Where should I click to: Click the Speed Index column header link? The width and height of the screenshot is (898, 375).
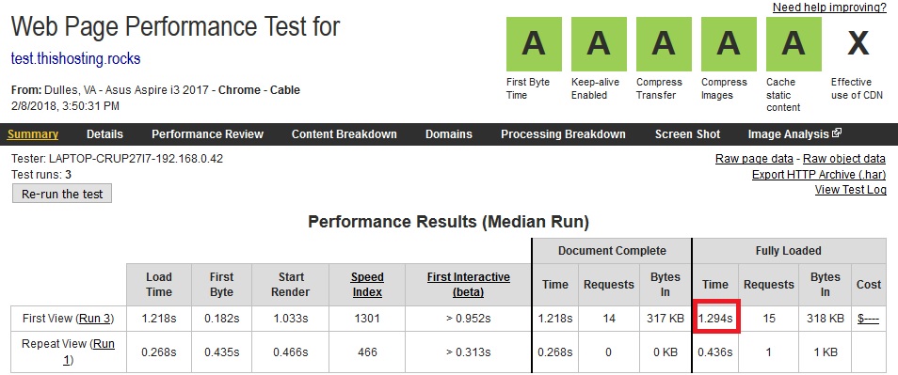367,284
